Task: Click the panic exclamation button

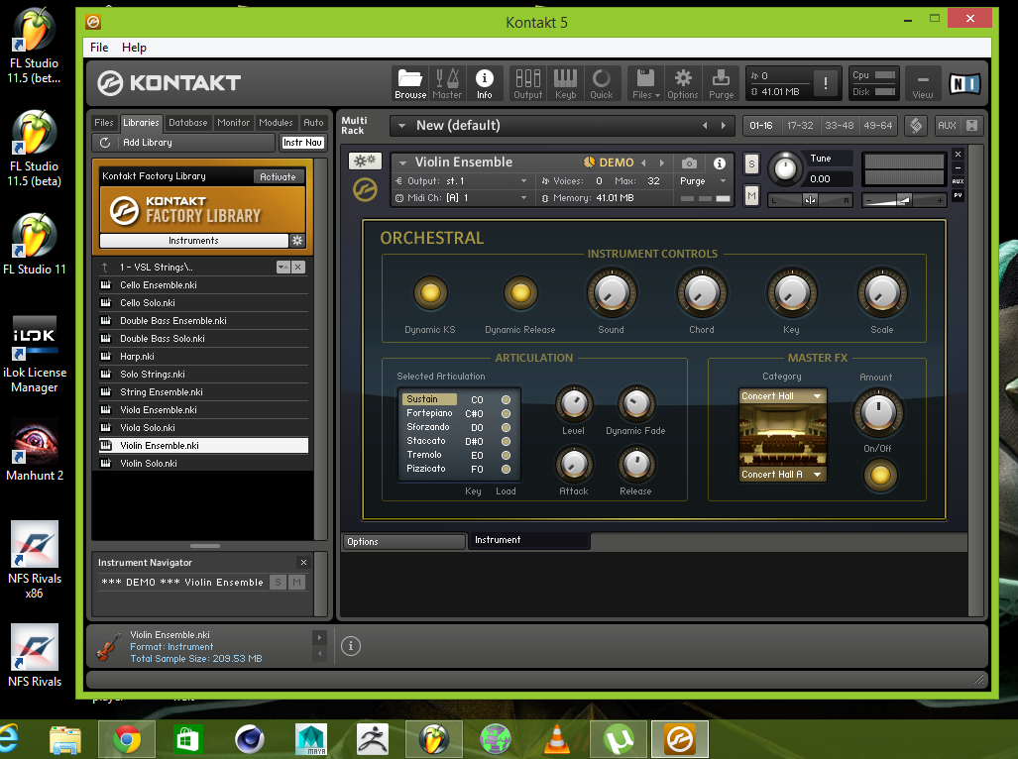Action: (x=825, y=83)
